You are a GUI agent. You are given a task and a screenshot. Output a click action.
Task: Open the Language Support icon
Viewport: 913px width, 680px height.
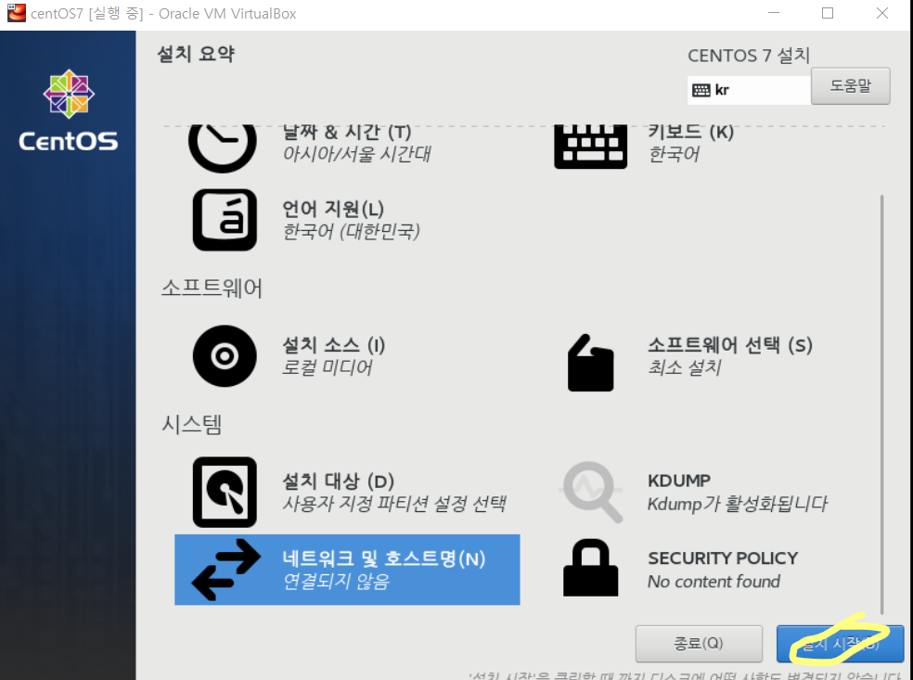tap(225, 220)
